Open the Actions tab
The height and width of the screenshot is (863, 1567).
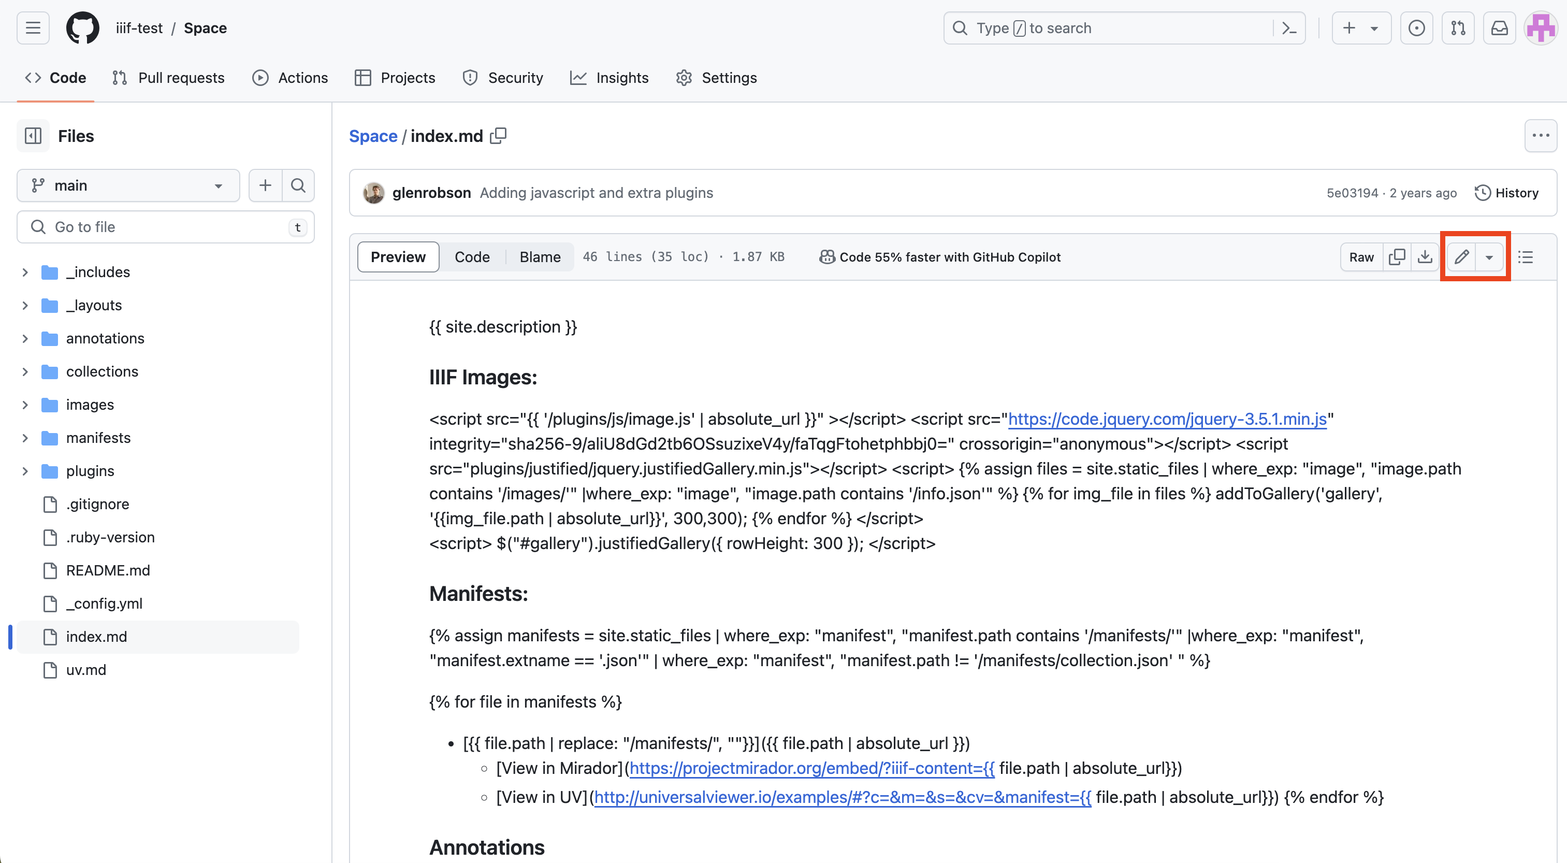coord(290,77)
